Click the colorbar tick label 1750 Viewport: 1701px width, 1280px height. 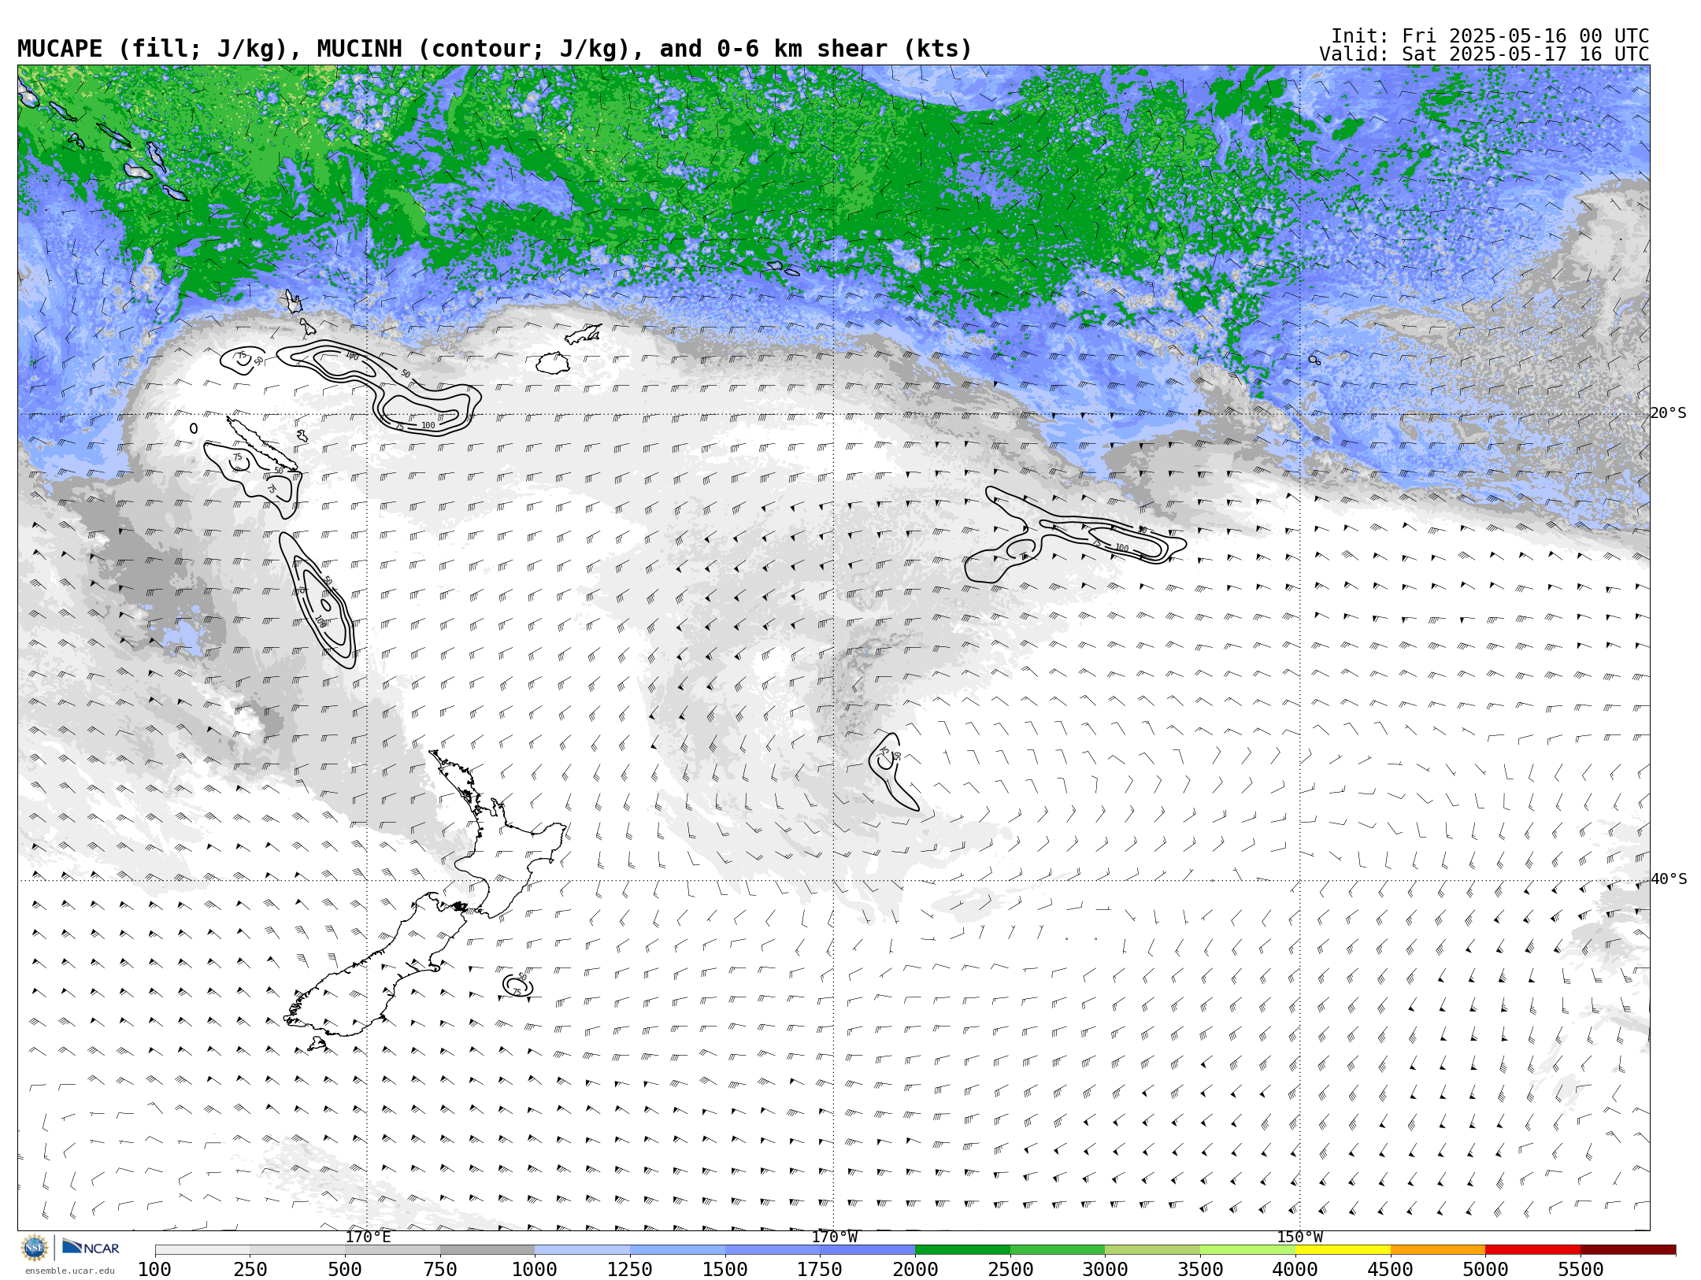click(x=820, y=1270)
